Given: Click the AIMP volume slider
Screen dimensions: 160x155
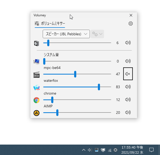Looking at the screenshot, I should 77,113.
